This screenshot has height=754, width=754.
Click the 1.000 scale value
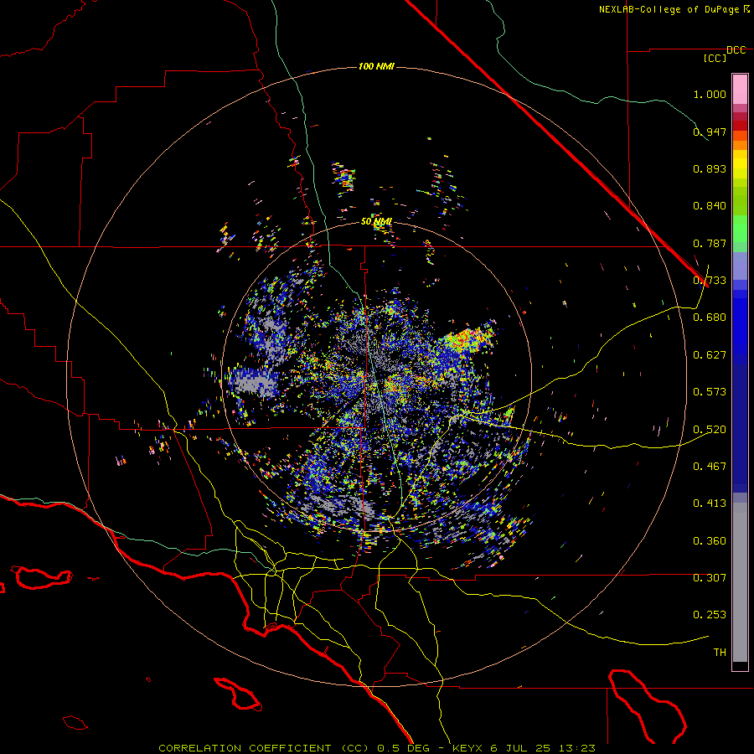tap(710, 94)
